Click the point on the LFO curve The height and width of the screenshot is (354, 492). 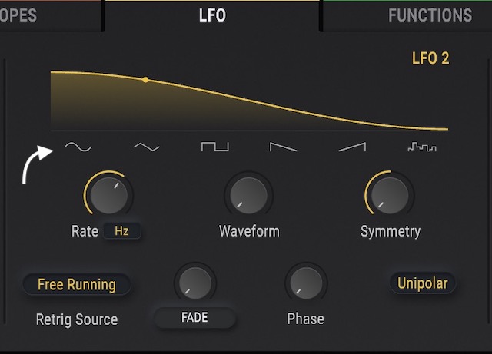(145, 79)
